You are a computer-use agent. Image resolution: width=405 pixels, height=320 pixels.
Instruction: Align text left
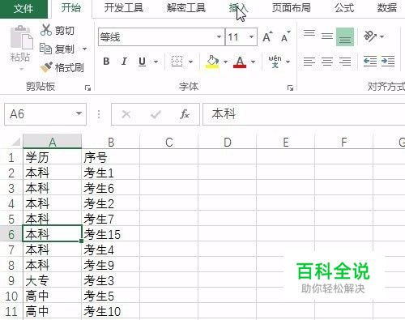pos(309,62)
